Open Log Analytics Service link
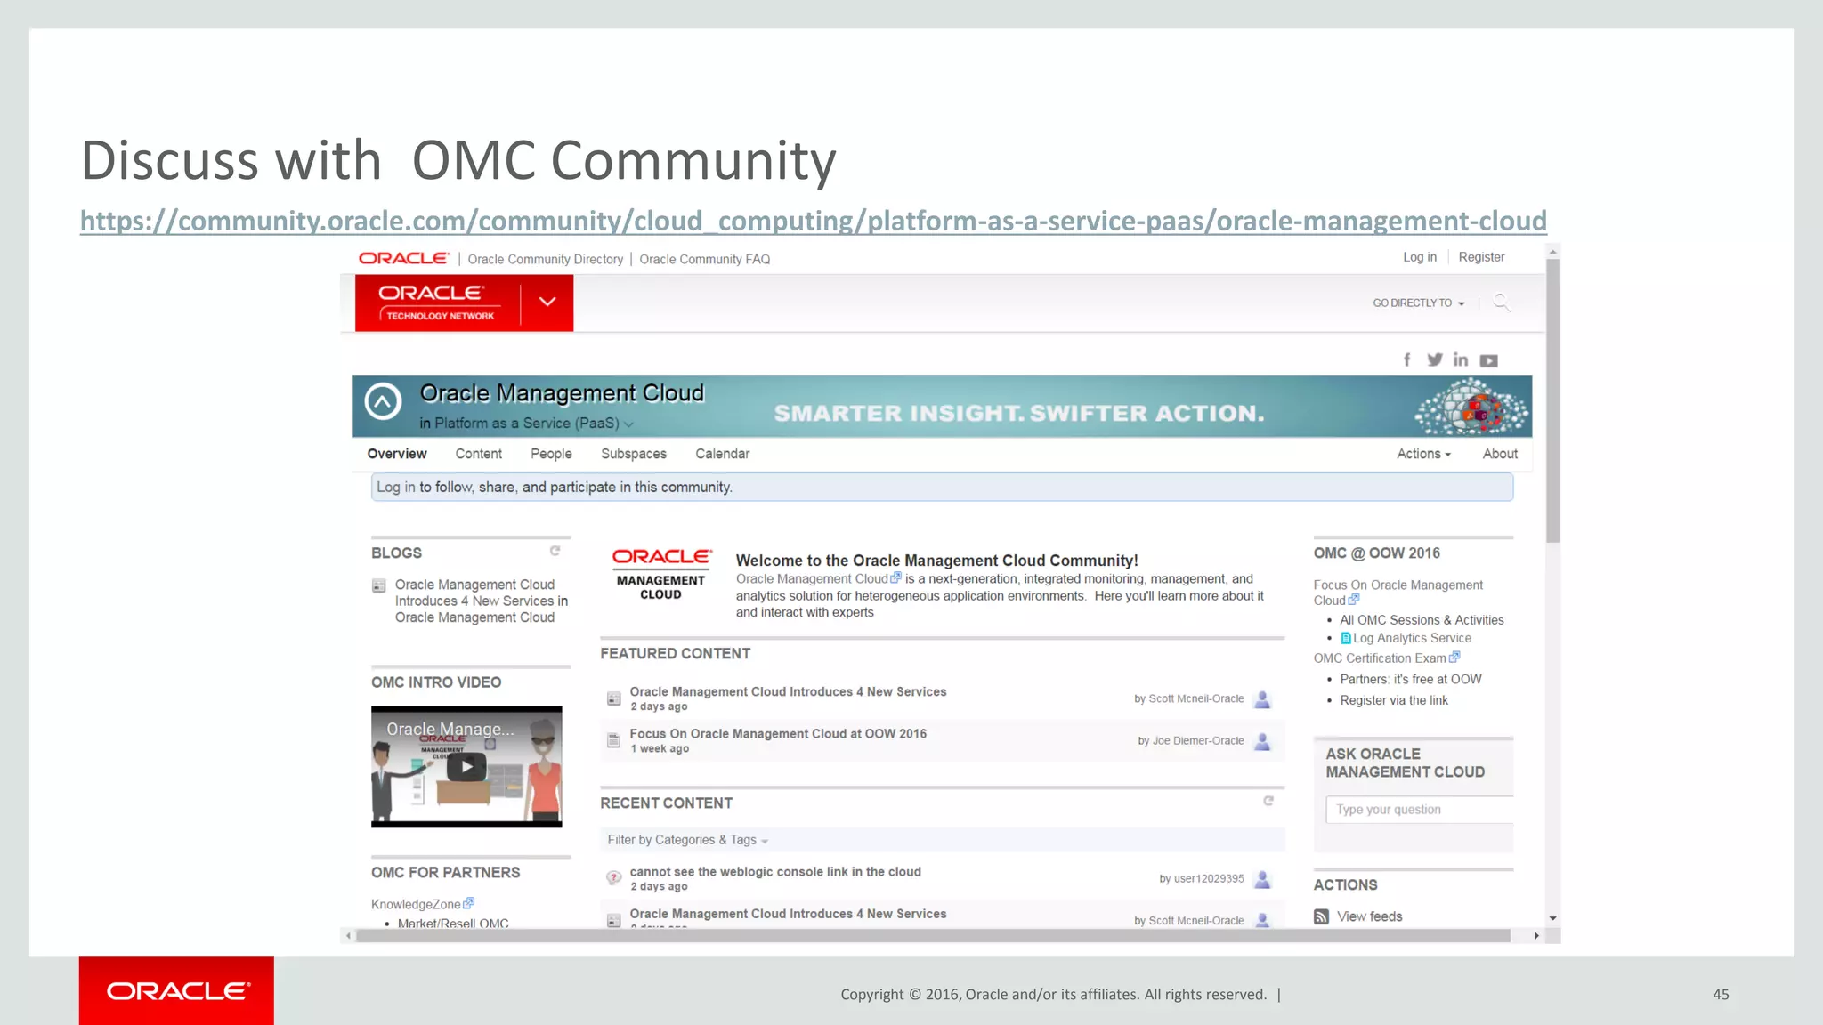The image size is (1823, 1025). 1412,638
